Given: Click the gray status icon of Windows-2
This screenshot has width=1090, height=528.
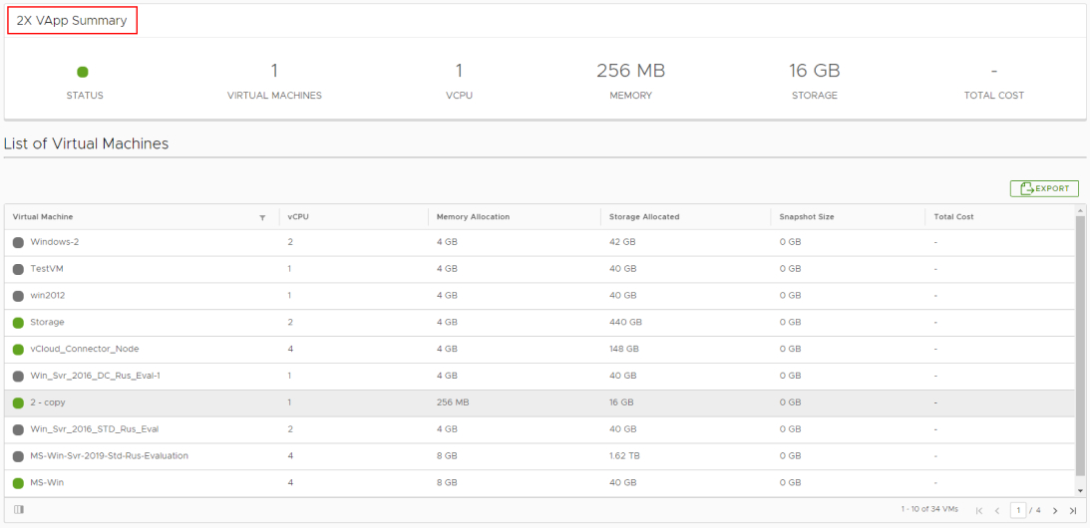Looking at the screenshot, I should (18, 242).
